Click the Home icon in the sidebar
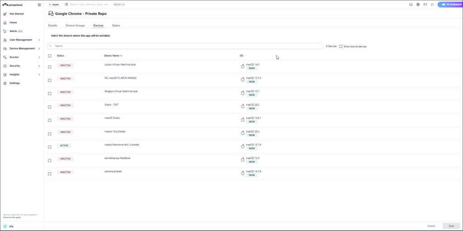Image resolution: width=463 pixels, height=231 pixels. (5, 23)
